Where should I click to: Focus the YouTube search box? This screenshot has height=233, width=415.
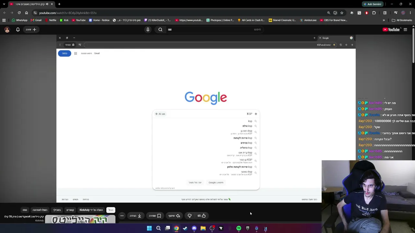click(216, 29)
